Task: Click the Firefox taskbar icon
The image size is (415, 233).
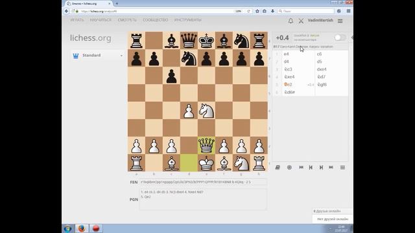Action: 82,228
